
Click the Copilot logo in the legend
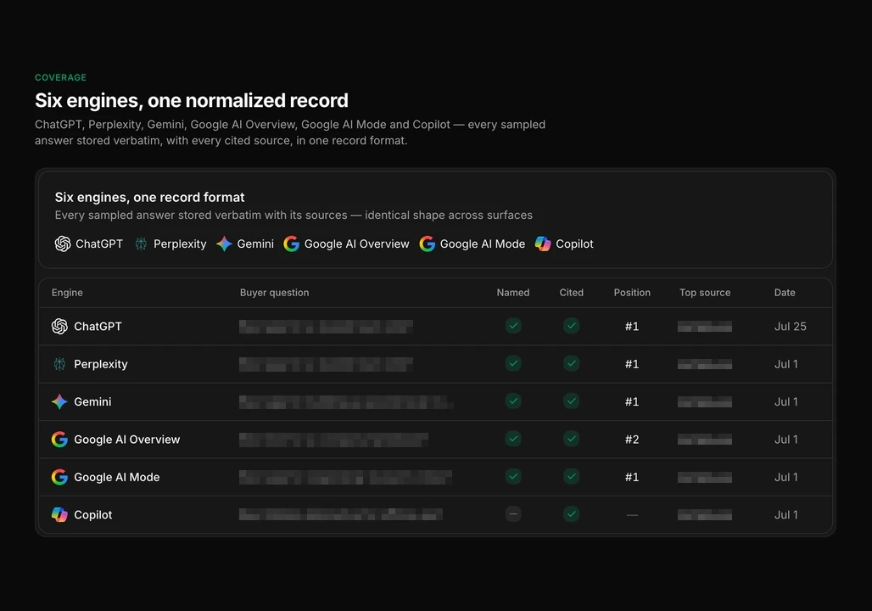[x=543, y=244]
